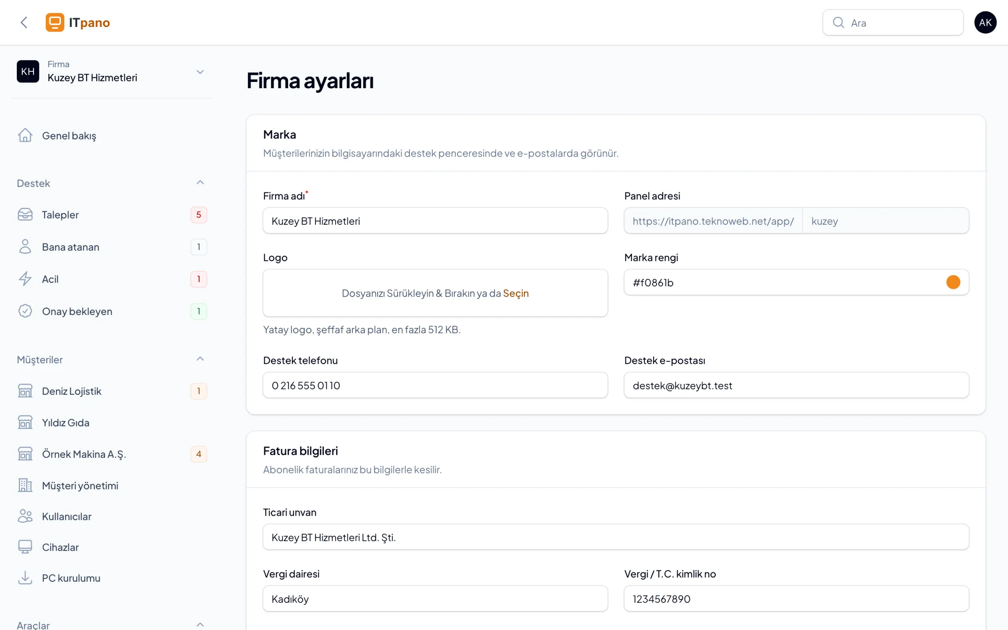Viewport: 1008px width, 630px height.
Task: Click the Yıldız Gıda store icon
Action: (x=25, y=422)
